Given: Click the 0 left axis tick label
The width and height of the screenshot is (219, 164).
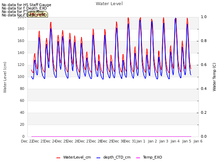Looking at the screenshot, I should (23, 136).
